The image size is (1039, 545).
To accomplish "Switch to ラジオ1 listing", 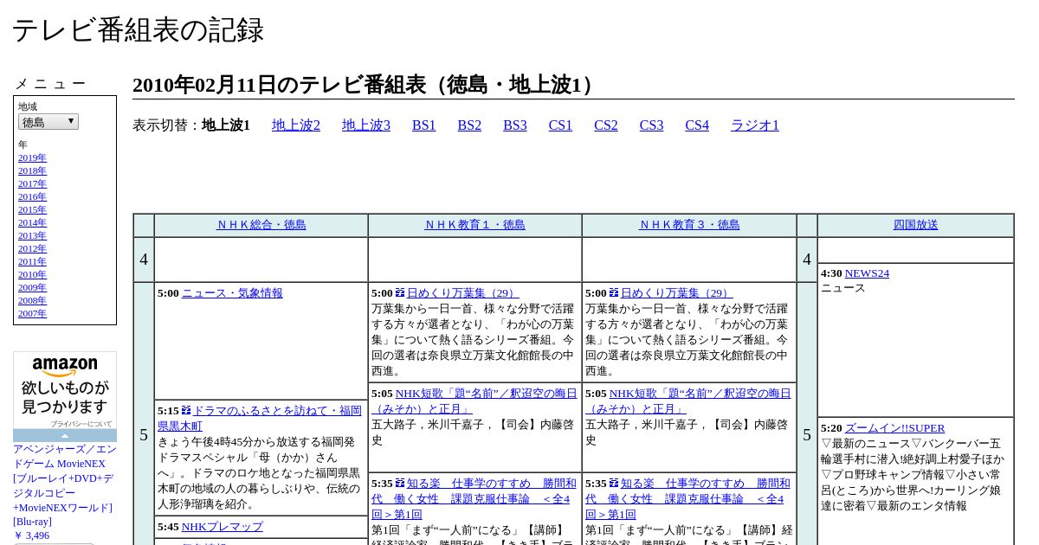I will tap(755, 125).
